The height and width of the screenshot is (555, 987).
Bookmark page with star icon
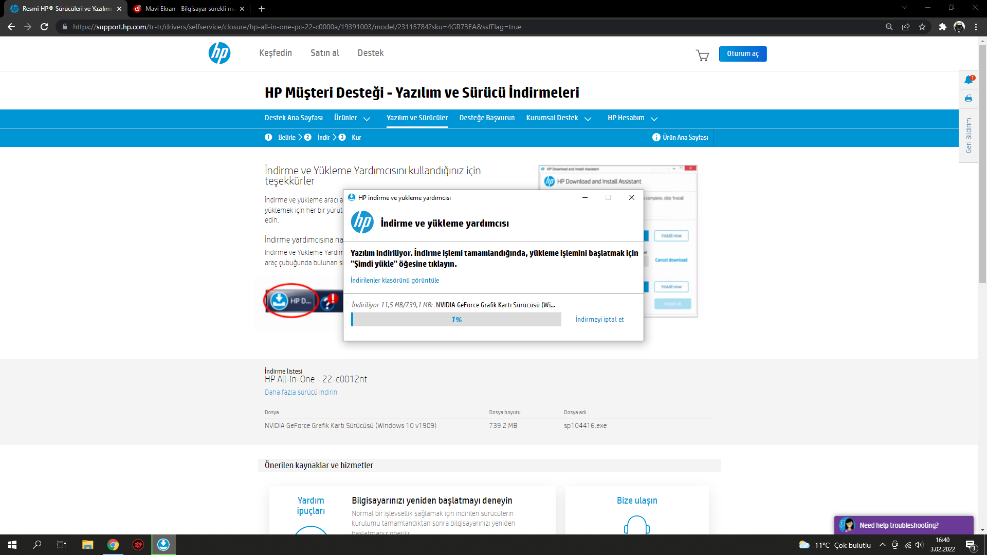[x=922, y=27]
